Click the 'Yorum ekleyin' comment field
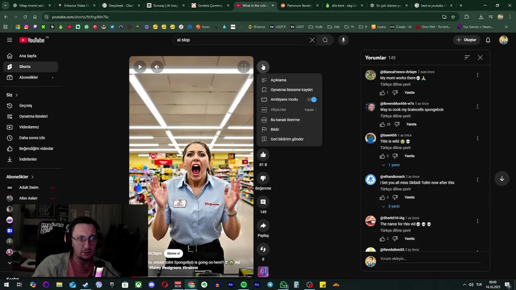Image resolution: width=516 pixels, height=290 pixels. tap(430, 259)
